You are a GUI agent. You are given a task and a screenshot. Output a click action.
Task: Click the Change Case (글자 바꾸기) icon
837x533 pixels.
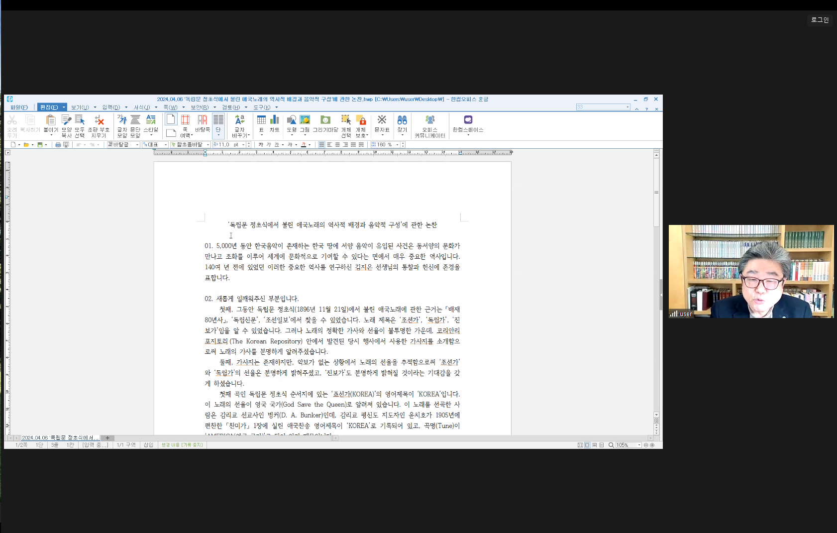click(240, 120)
